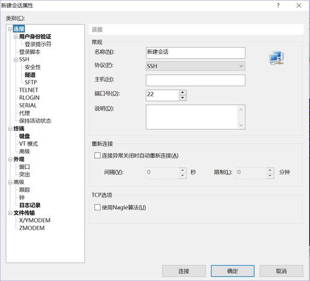Select 隧道 in the category tree
The height and width of the screenshot is (281, 310).
(30, 75)
